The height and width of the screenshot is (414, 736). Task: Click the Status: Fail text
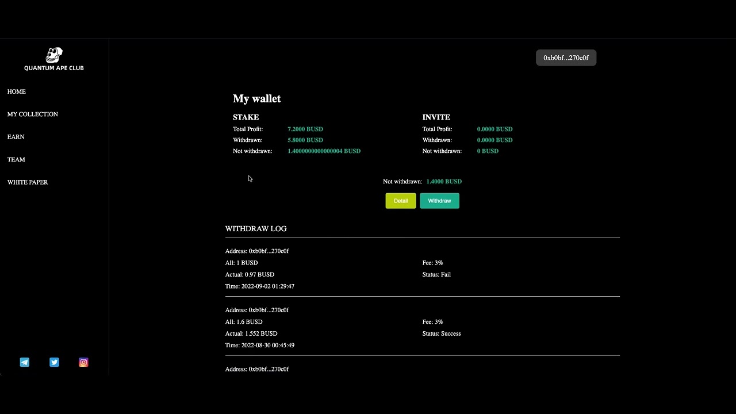pyautogui.click(x=436, y=275)
